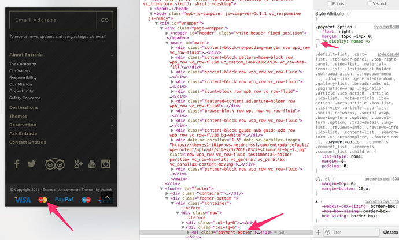The width and height of the screenshot is (399, 240).
Task: Toggle the Visited pseudo-state checkbox
Action: tap(370, 3)
